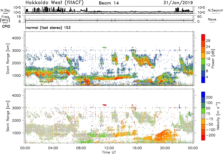Click the "4000" tick in the power panel
The image size is (223, 154).
(x=16, y=38)
